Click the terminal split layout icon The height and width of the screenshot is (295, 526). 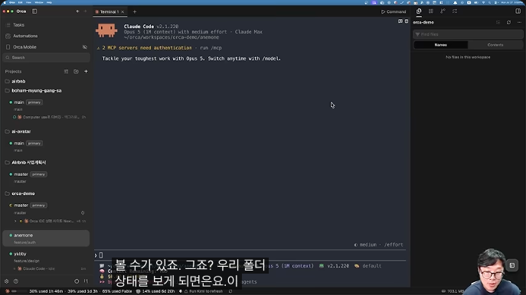click(407, 21)
